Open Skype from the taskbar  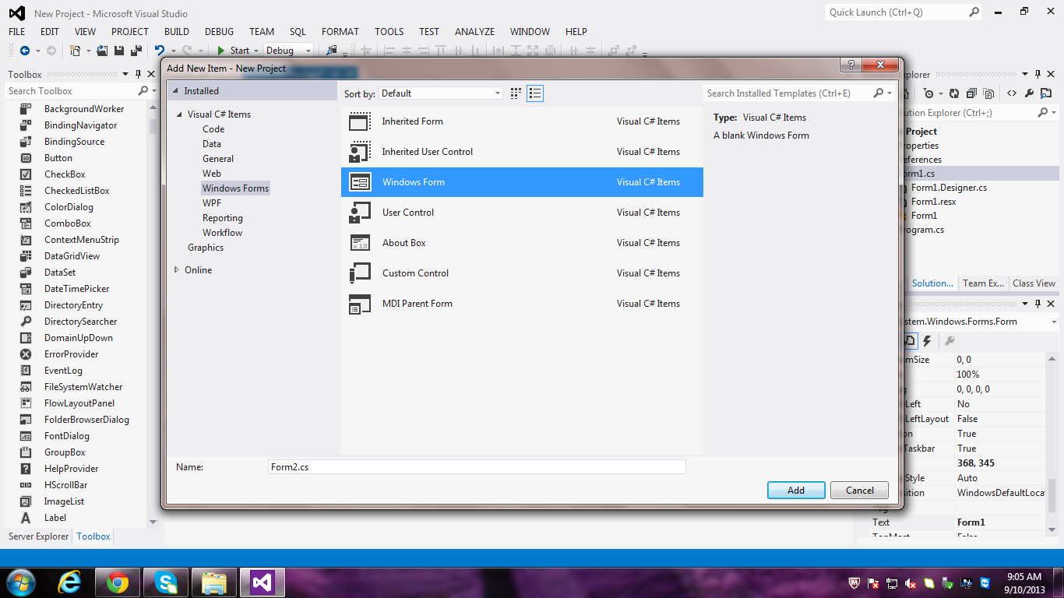point(166,582)
